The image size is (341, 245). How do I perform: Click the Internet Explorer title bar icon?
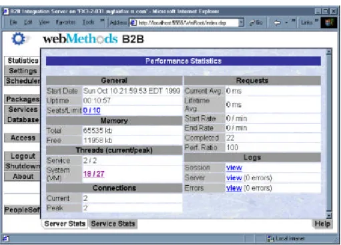coord(6,11)
